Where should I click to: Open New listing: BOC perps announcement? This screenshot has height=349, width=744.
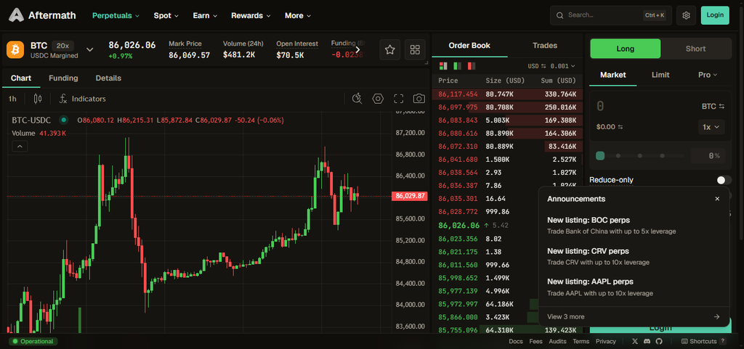click(634, 226)
